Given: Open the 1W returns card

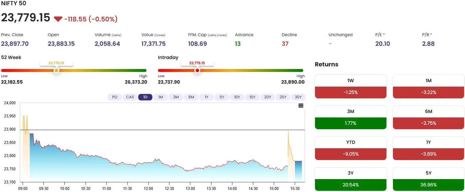Looking at the screenshot, I should point(351,87).
